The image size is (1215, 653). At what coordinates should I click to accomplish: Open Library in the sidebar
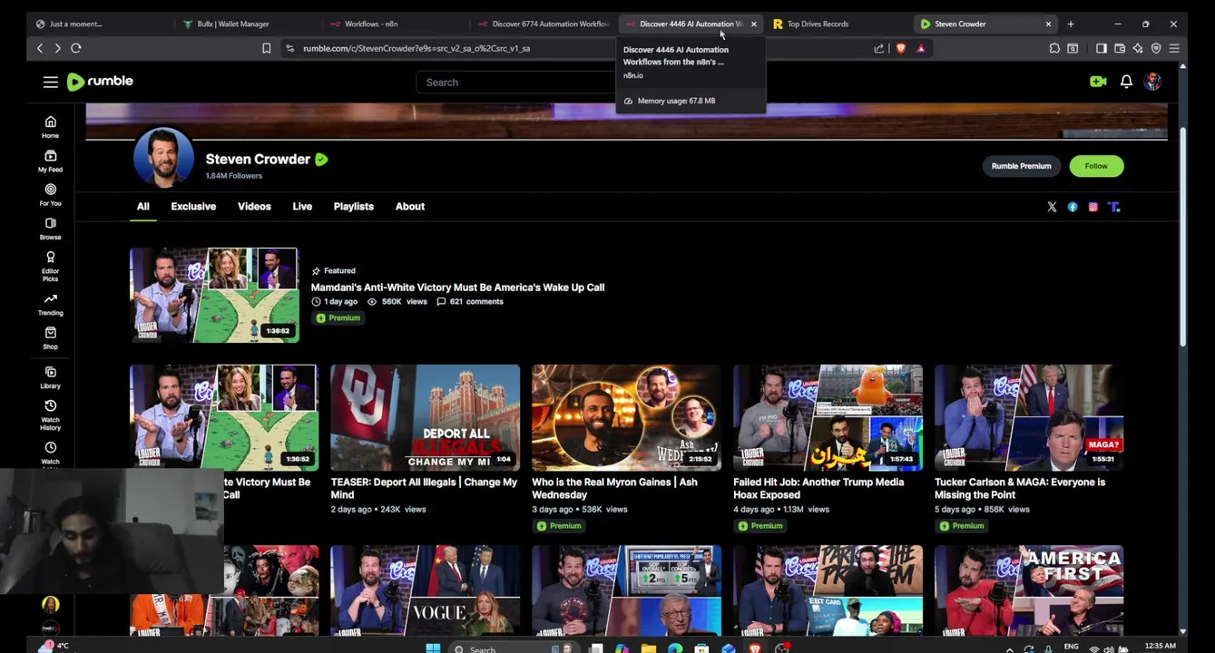(x=50, y=377)
